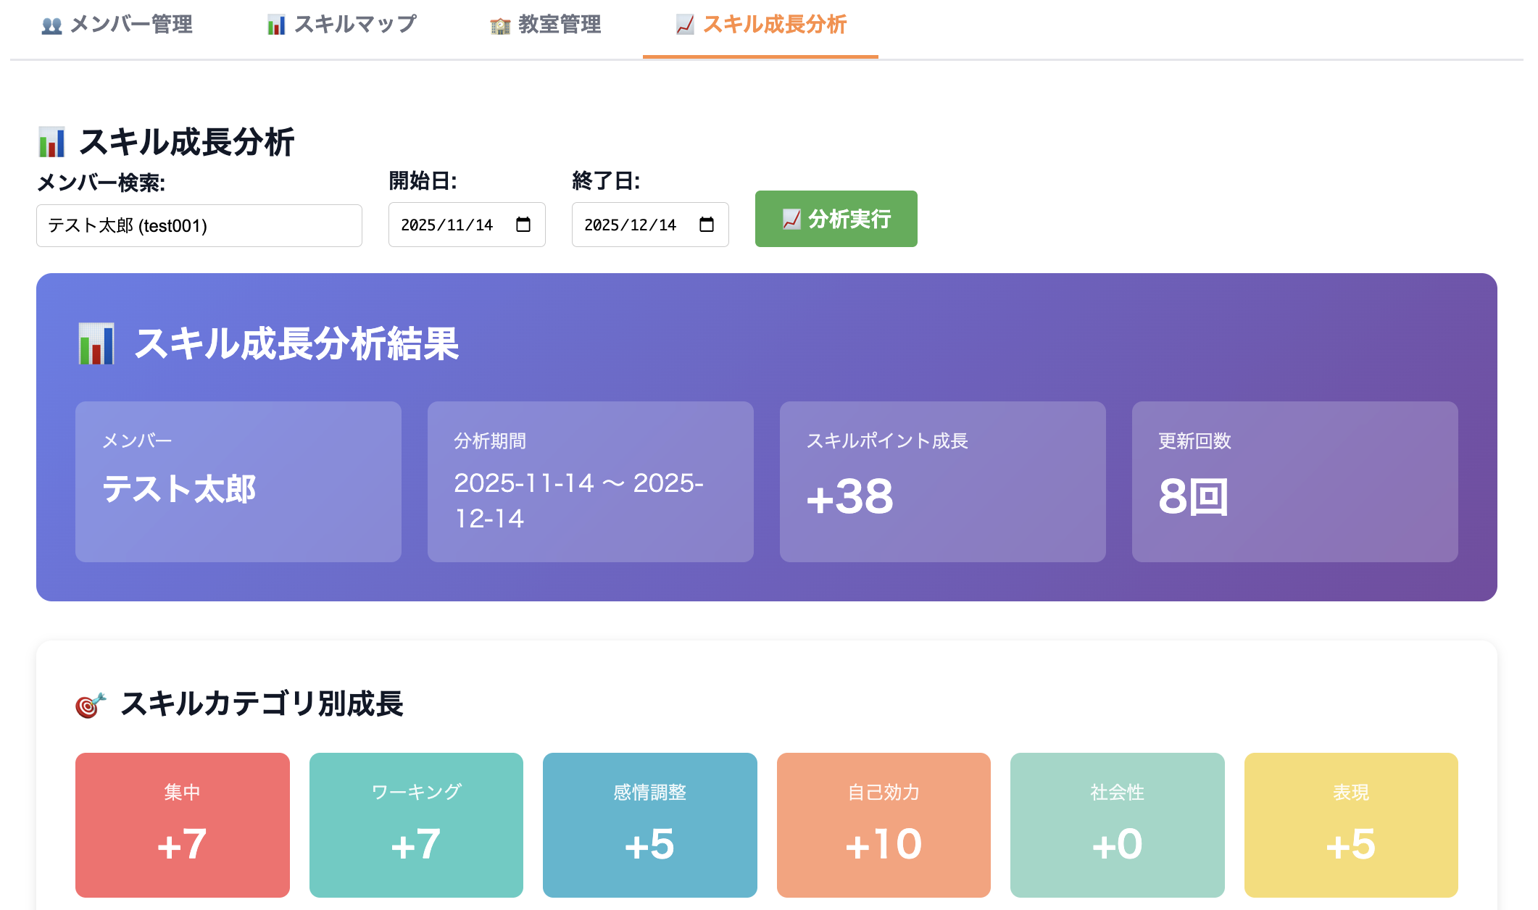This screenshot has width=1538, height=910.
Task: Focus the メンバー検索 input field
Action: 199,225
